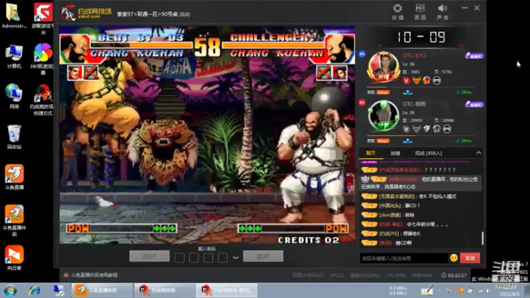530x298 pixels.
Task: Open the 网络 desktop icon
Action: pos(14,96)
